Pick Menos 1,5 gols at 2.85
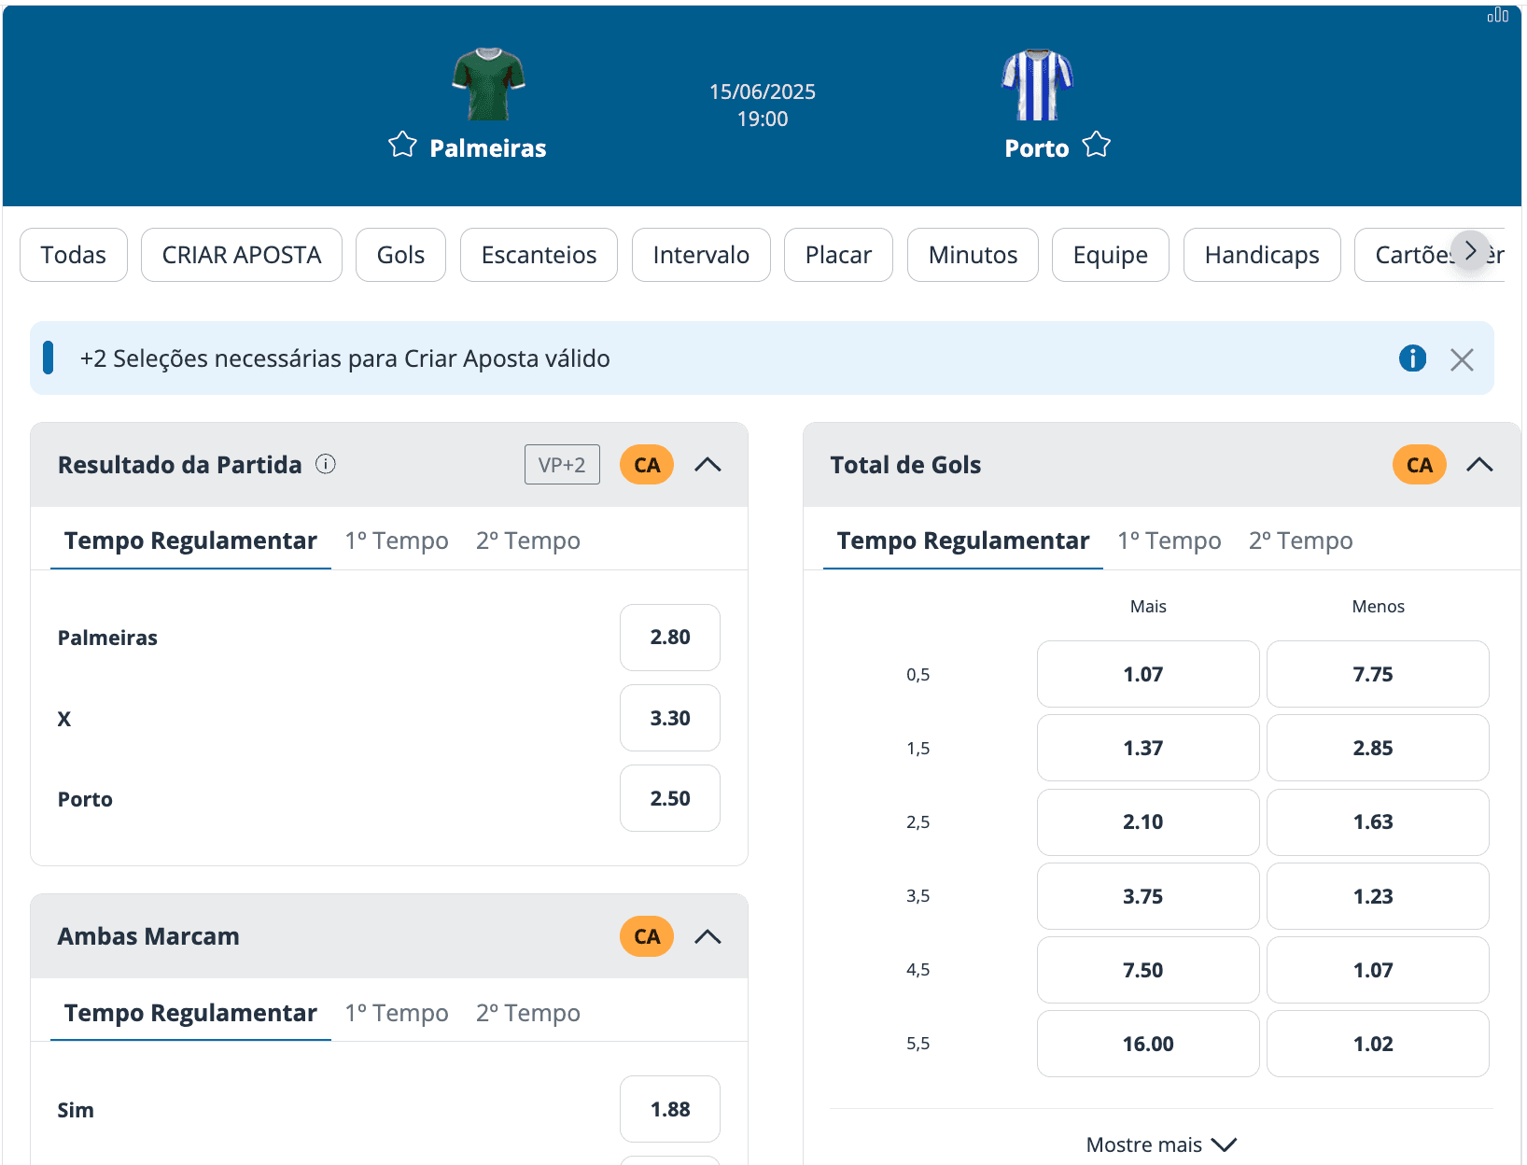The image size is (1527, 1165). point(1378,748)
